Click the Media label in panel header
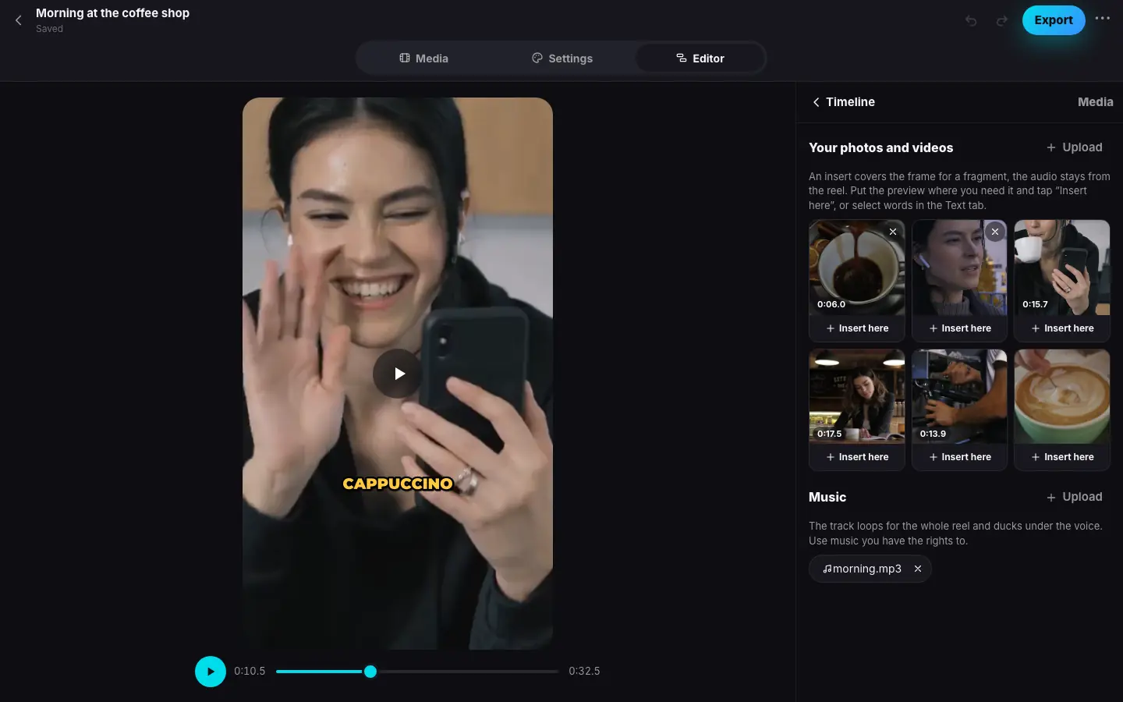1123x702 pixels. tap(1095, 102)
